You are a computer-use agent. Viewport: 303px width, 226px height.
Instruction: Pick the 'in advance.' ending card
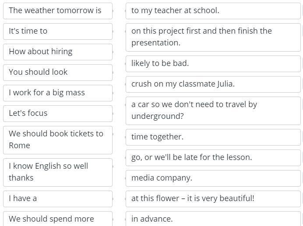(x=213, y=219)
